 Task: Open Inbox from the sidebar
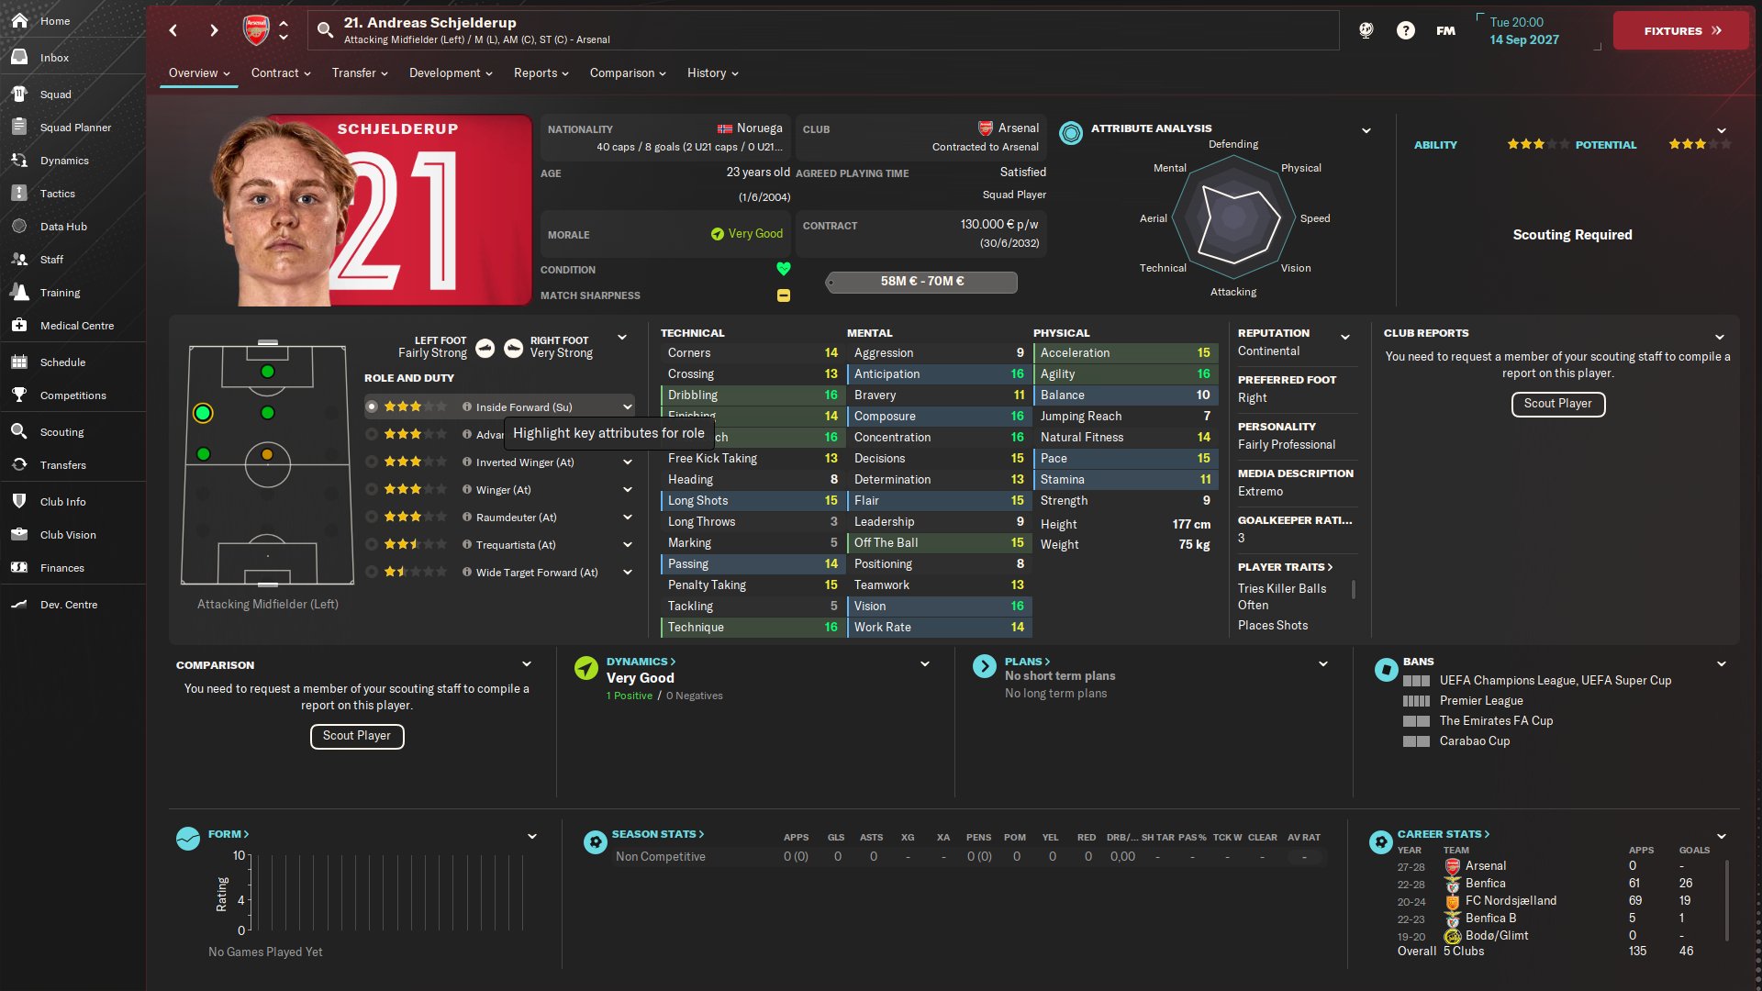click(54, 57)
